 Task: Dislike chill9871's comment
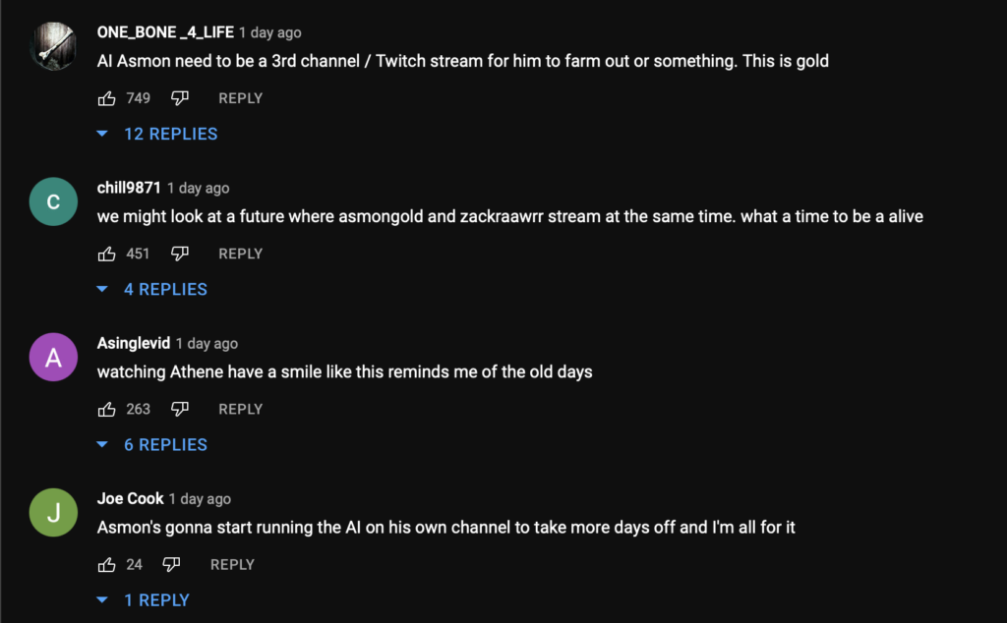[x=180, y=253]
